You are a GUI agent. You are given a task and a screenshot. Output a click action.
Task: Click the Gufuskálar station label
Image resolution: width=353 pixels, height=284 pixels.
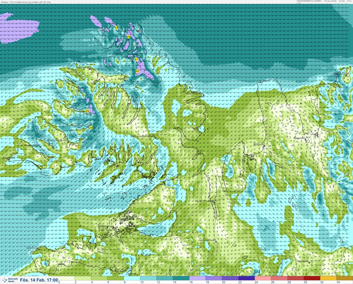[32, 248]
